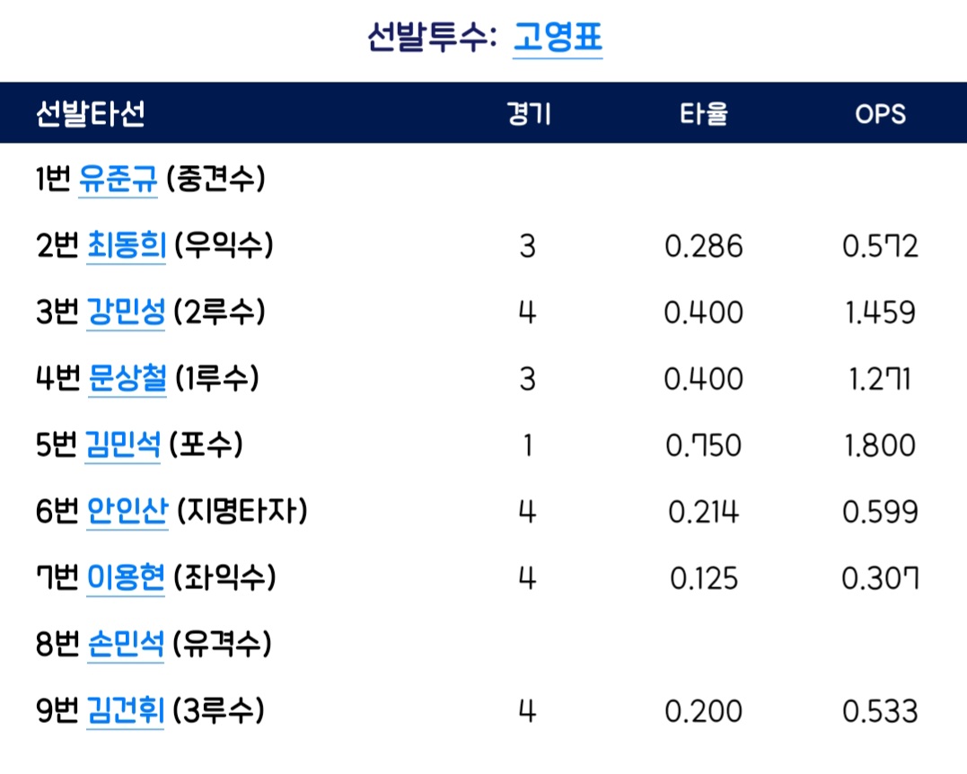Open starting pitcher 고영표 link
The height and width of the screenshot is (774, 967).
[557, 39]
